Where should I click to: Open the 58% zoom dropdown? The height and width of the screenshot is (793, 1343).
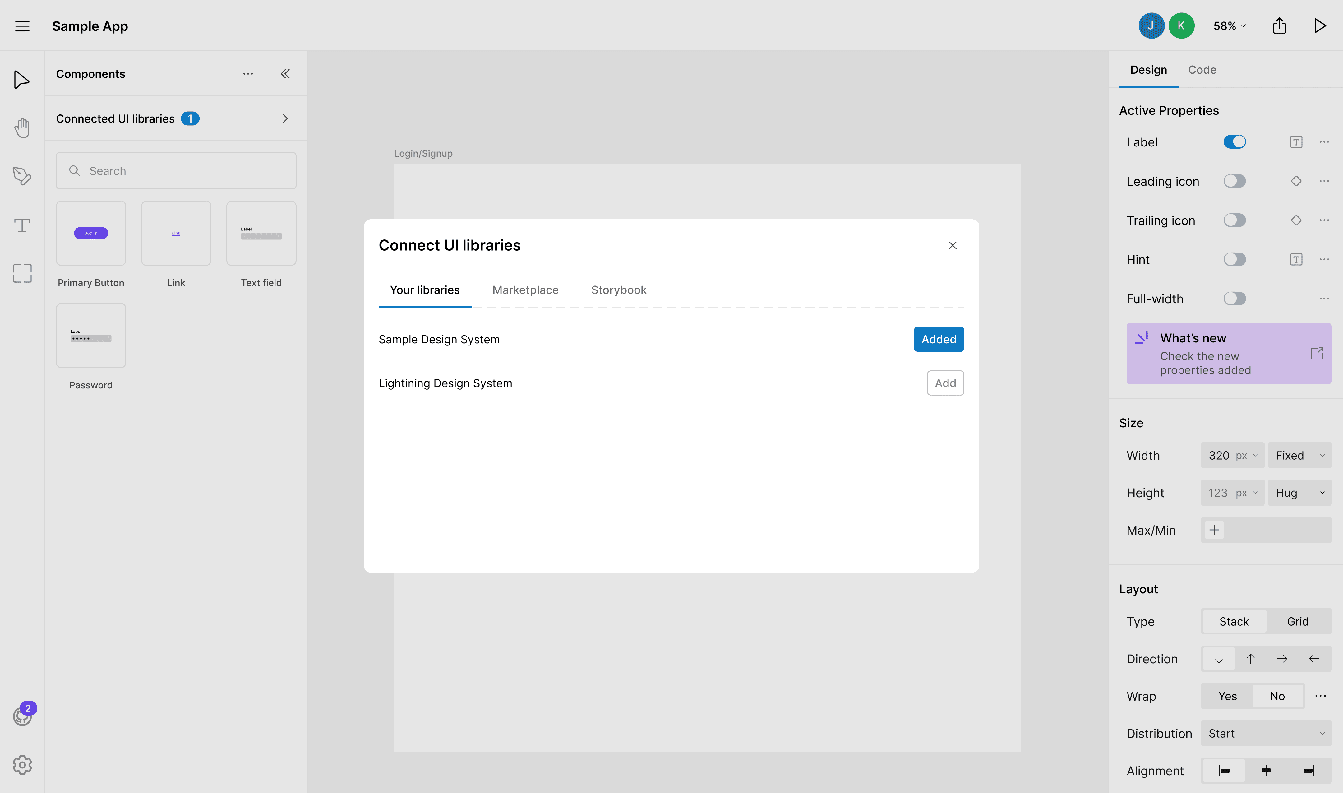point(1229,26)
